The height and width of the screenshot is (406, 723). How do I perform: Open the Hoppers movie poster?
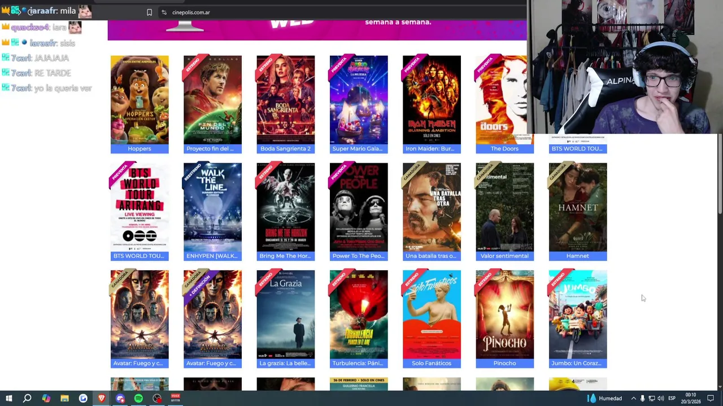(x=140, y=100)
